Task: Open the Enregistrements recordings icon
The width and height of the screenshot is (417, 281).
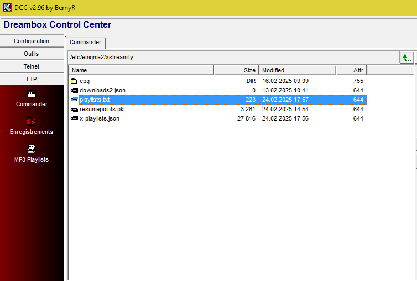Action: point(32,121)
